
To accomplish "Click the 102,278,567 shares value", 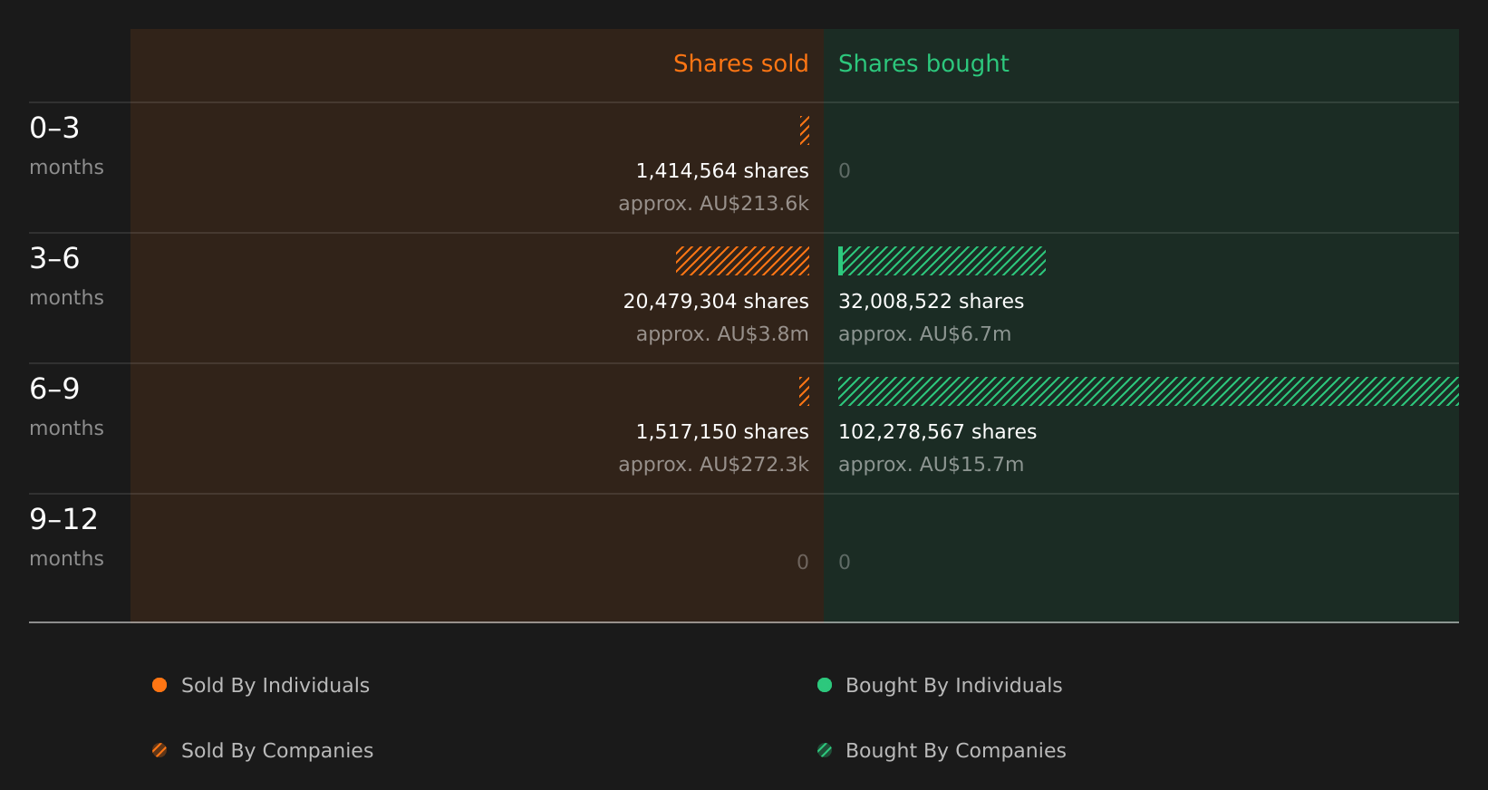I will click(937, 432).
